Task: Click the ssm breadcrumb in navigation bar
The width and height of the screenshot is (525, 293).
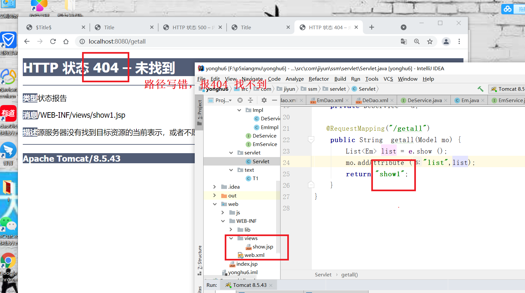Action: (309, 89)
